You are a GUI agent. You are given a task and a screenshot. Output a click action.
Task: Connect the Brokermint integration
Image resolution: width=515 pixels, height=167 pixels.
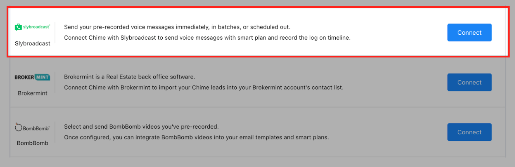pyautogui.click(x=469, y=82)
